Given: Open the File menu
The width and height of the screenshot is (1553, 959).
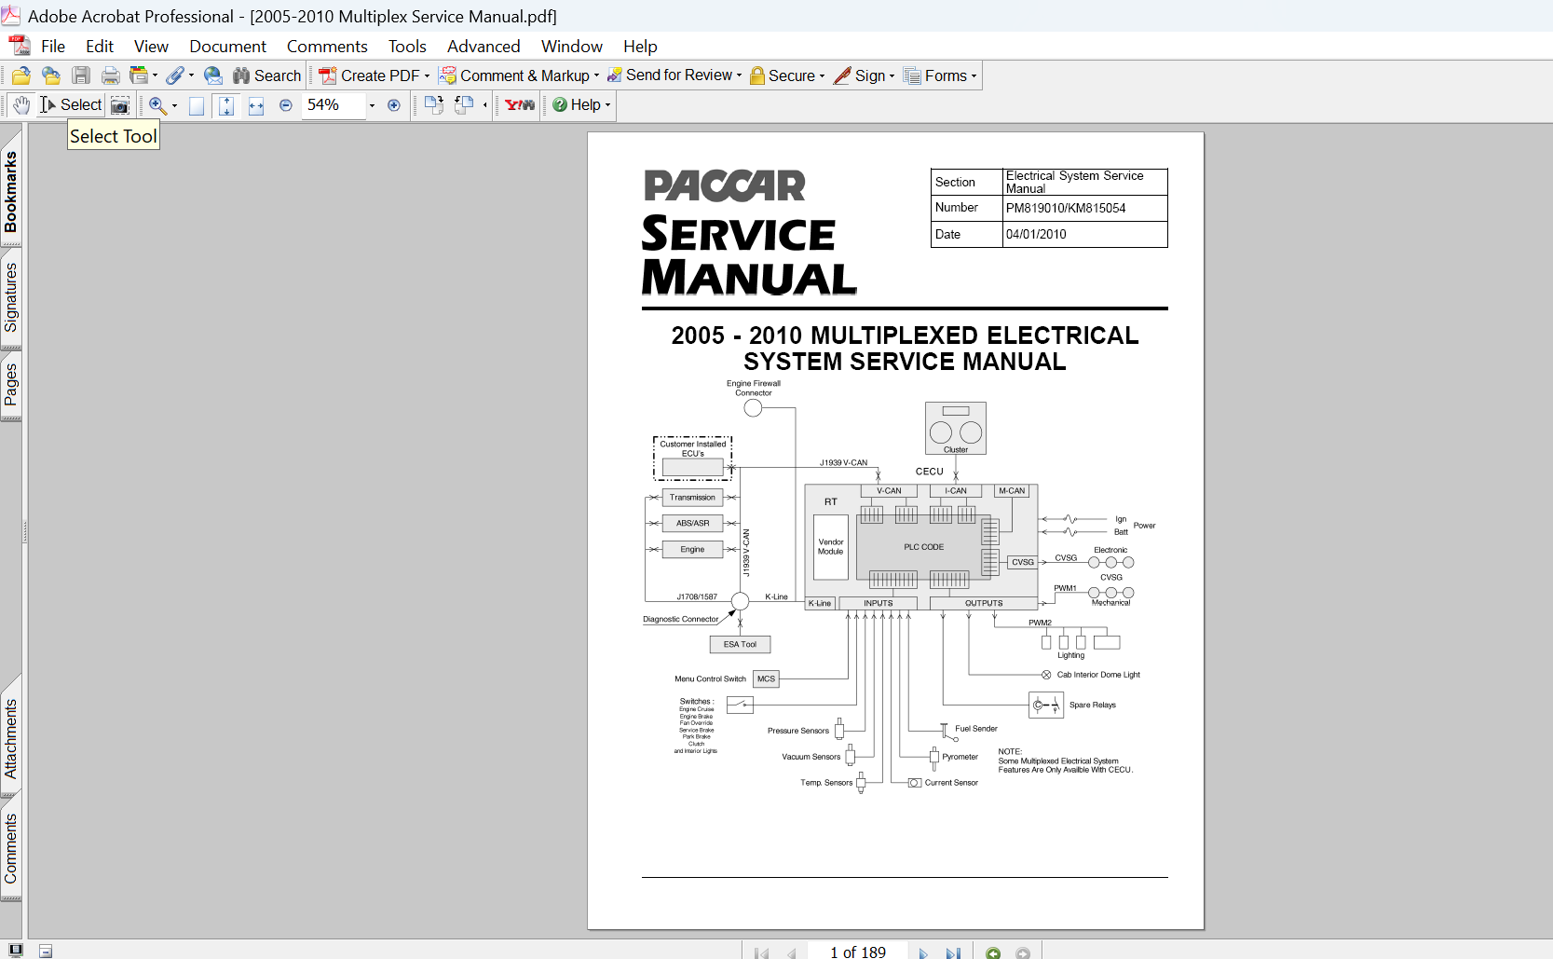Looking at the screenshot, I should tap(53, 47).
